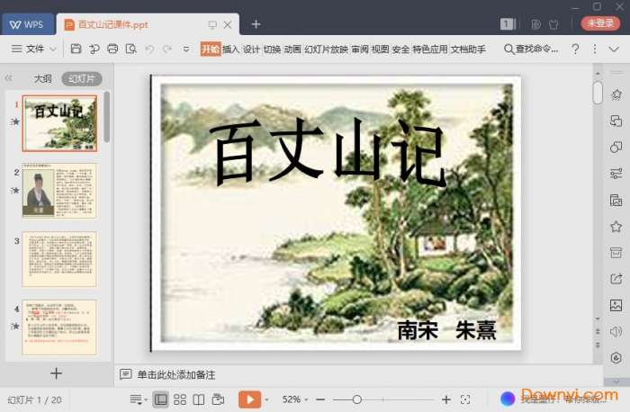The height and width of the screenshot is (412, 630).
Task: Add a new document tab
Action: [x=256, y=24]
